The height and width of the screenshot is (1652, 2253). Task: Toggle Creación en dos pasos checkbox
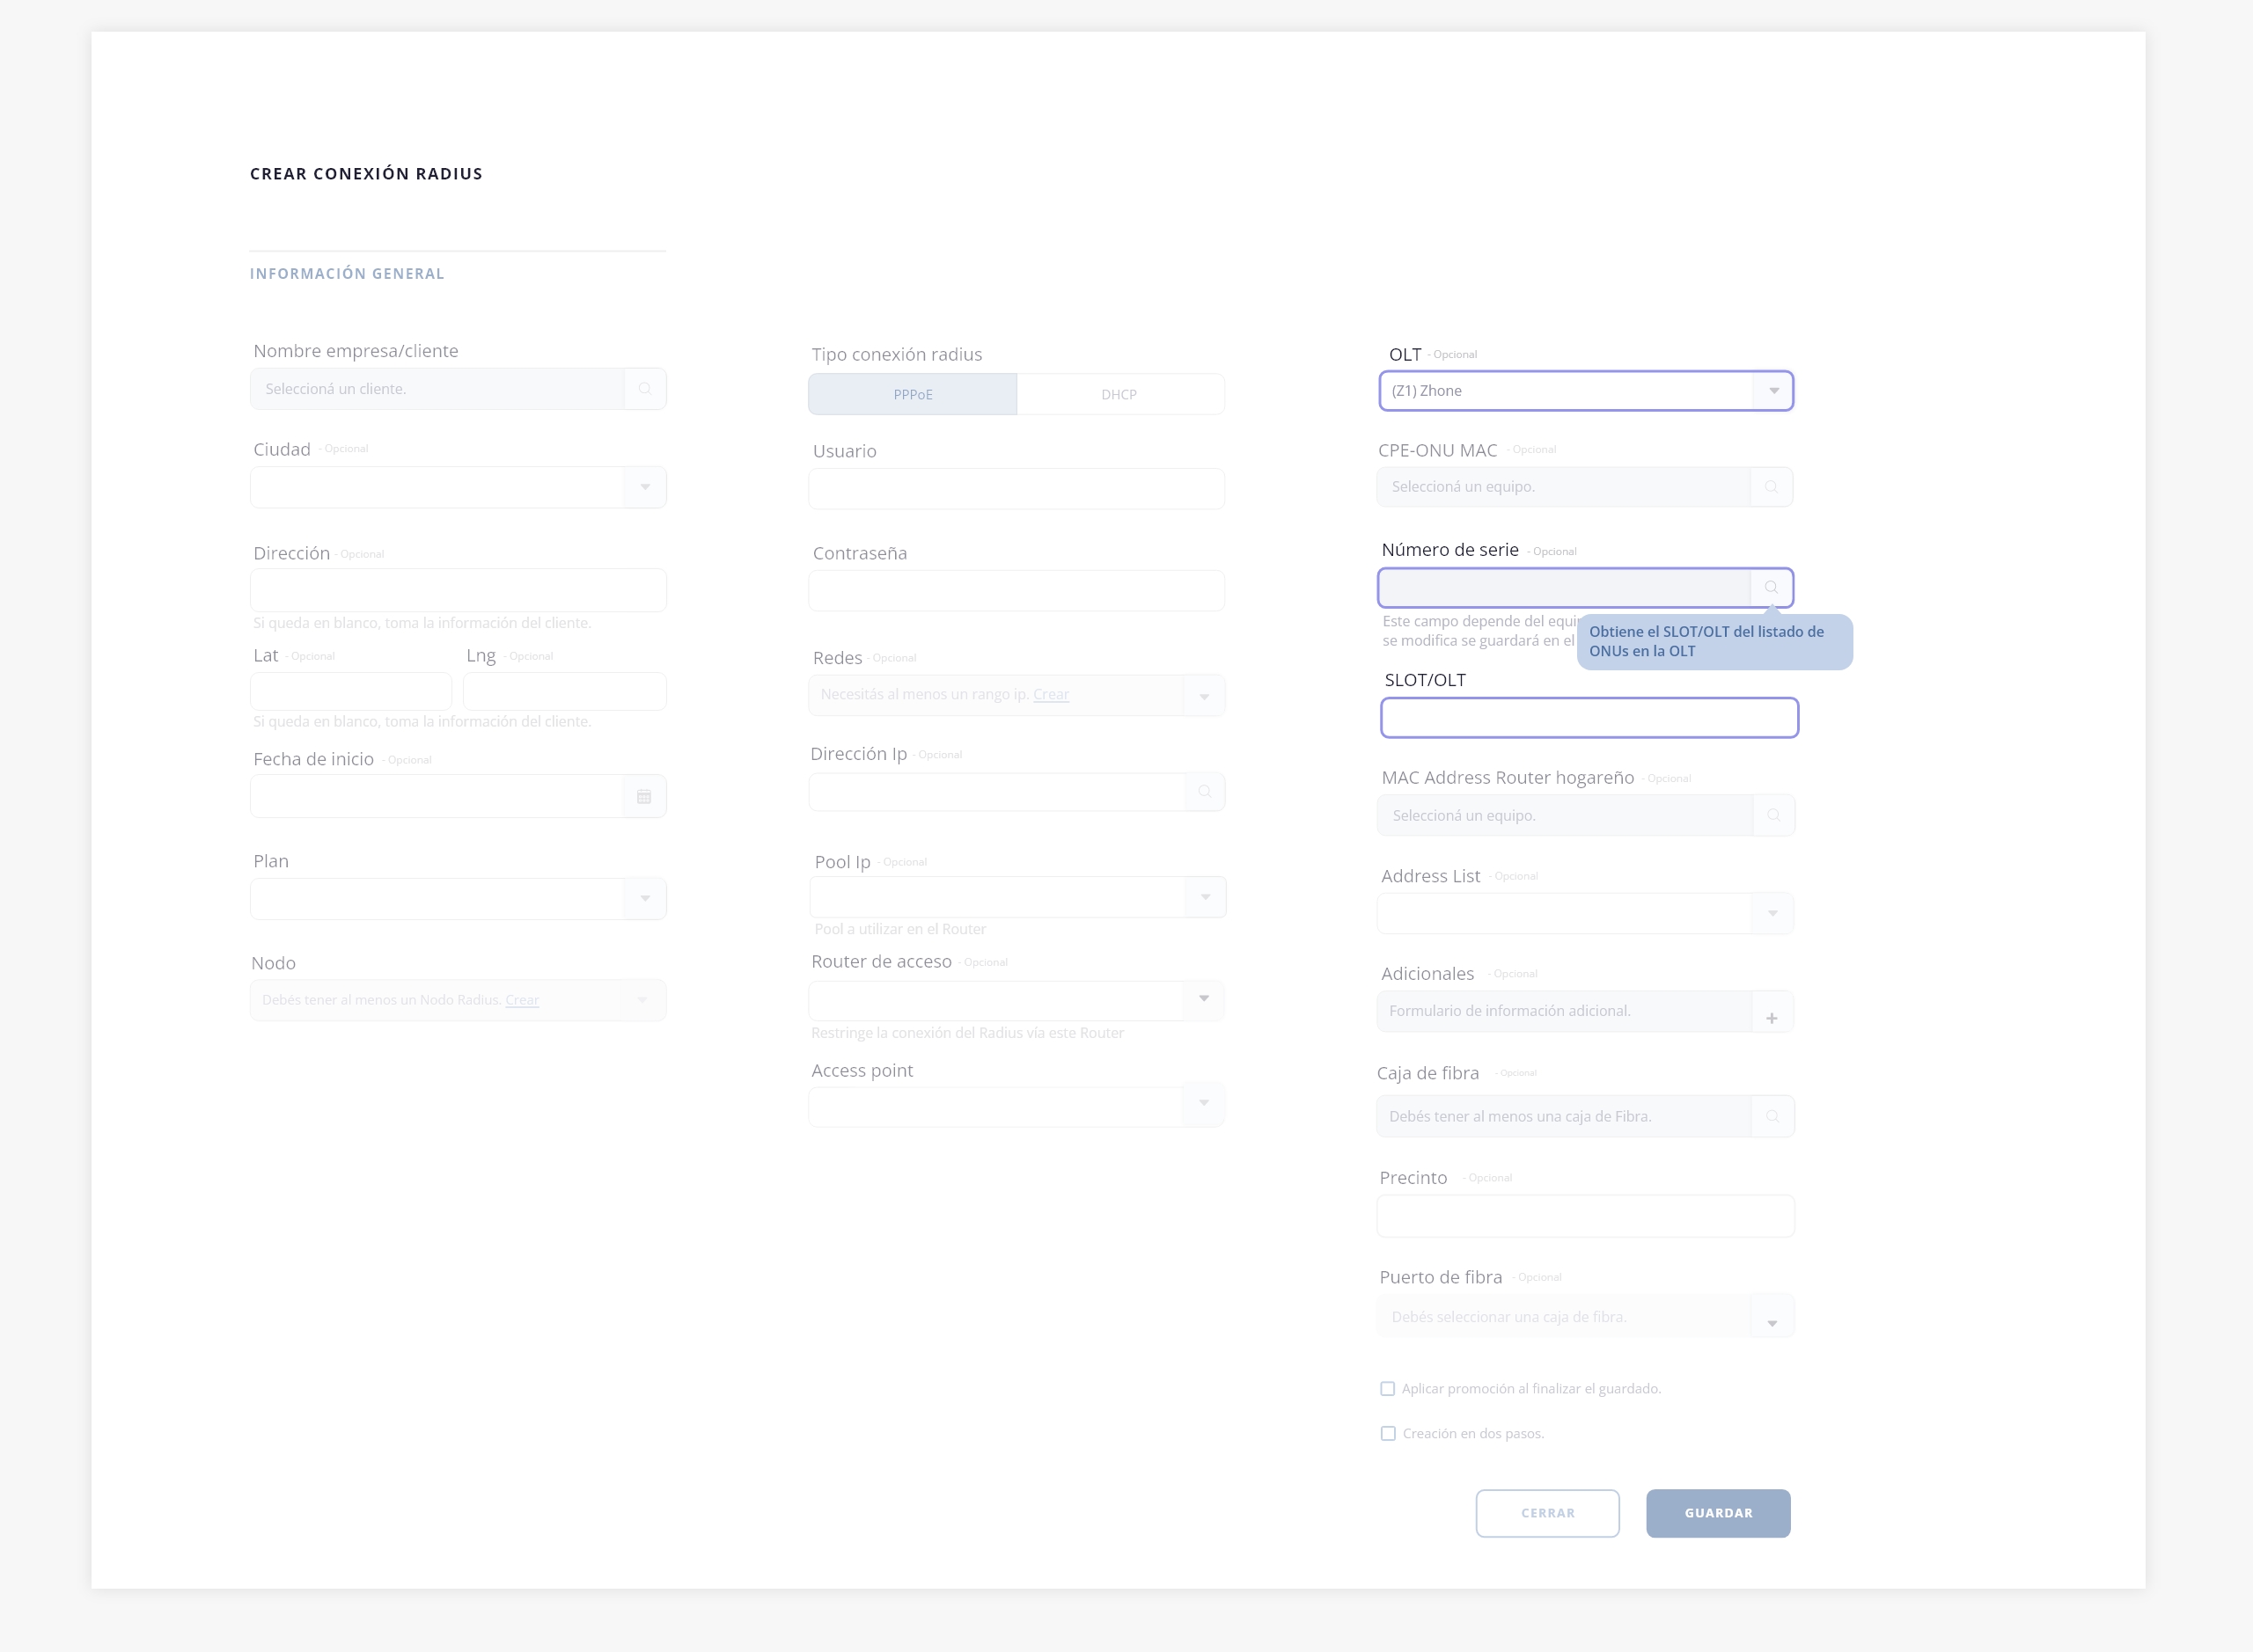[1388, 1434]
